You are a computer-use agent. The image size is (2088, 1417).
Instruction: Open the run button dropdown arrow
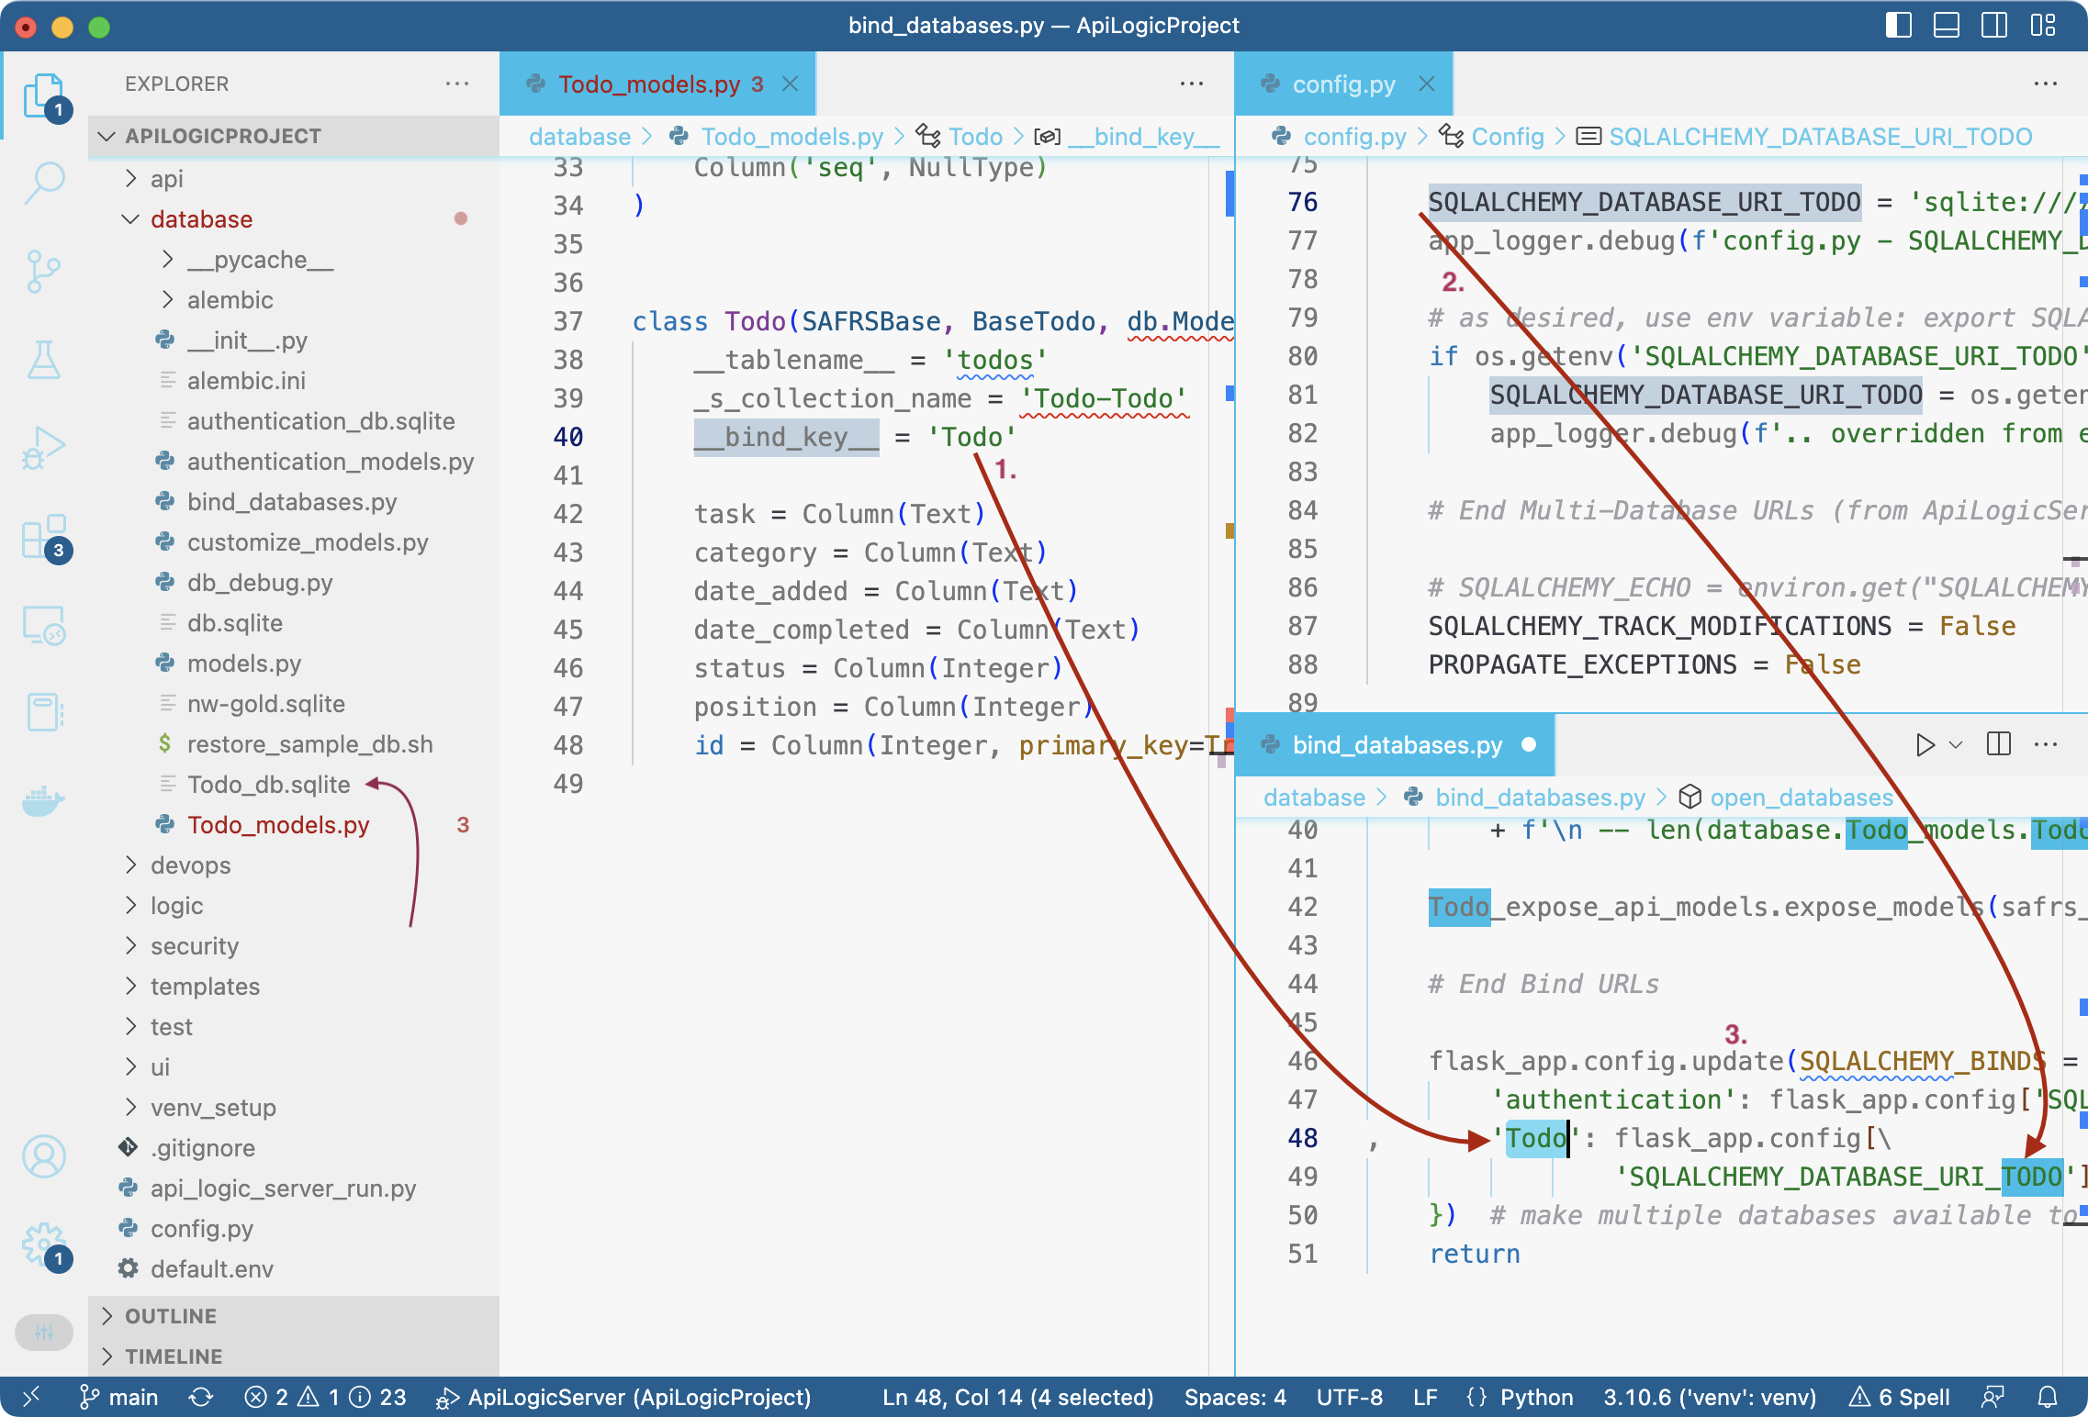[1956, 744]
